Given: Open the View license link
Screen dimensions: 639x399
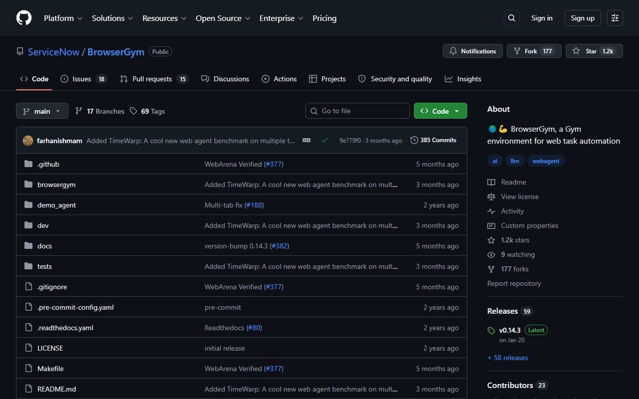Looking at the screenshot, I should tap(513, 197).
